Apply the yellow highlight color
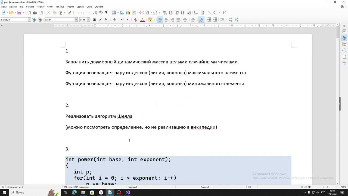 (x=150, y=20)
